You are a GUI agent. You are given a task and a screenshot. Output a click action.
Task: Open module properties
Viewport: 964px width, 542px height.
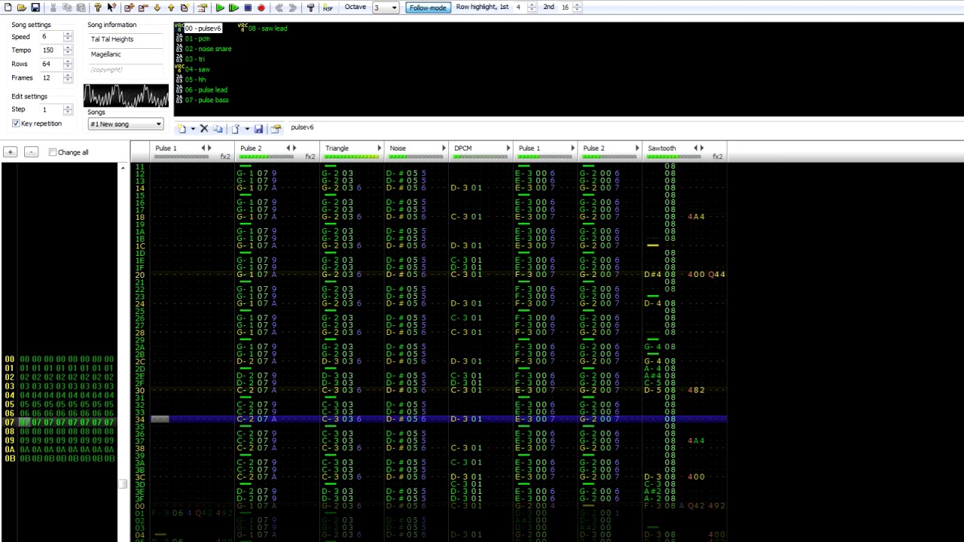click(202, 8)
